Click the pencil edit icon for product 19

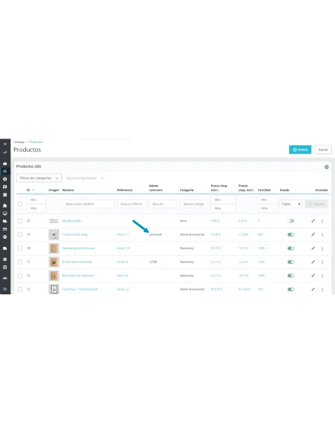click(x=313, y=234)
